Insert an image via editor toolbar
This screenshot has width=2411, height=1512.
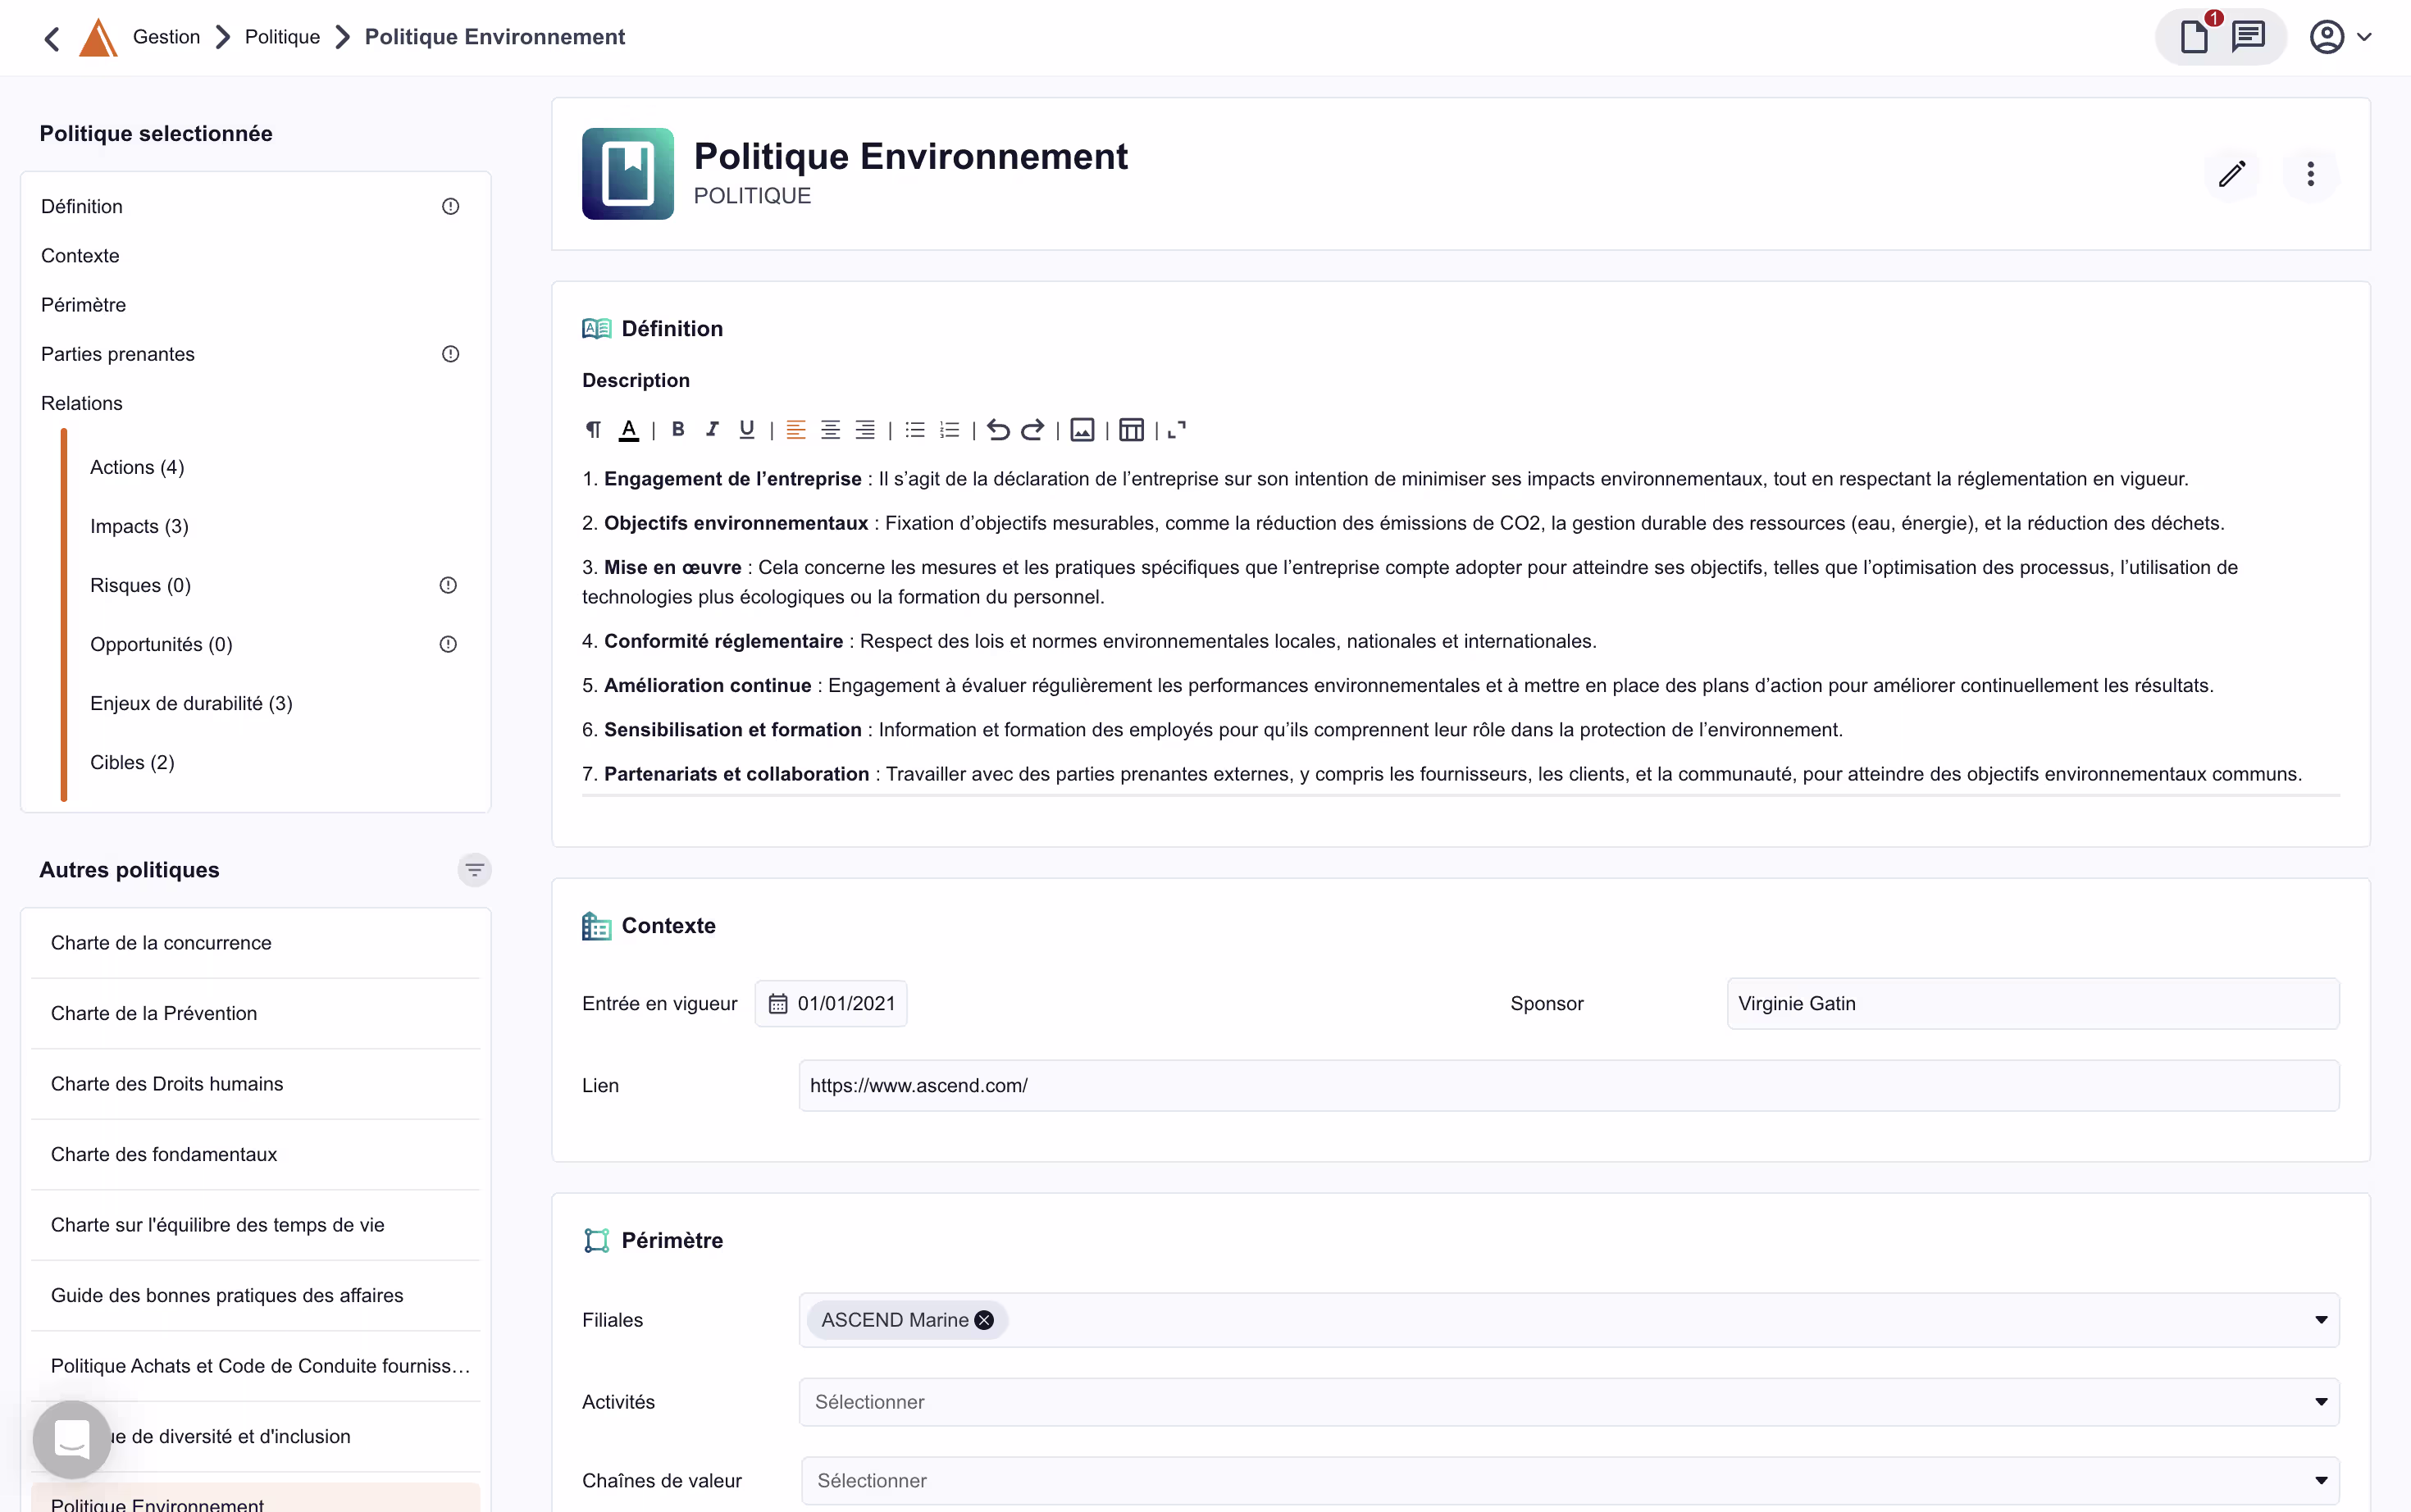(x=1082, y=430)
